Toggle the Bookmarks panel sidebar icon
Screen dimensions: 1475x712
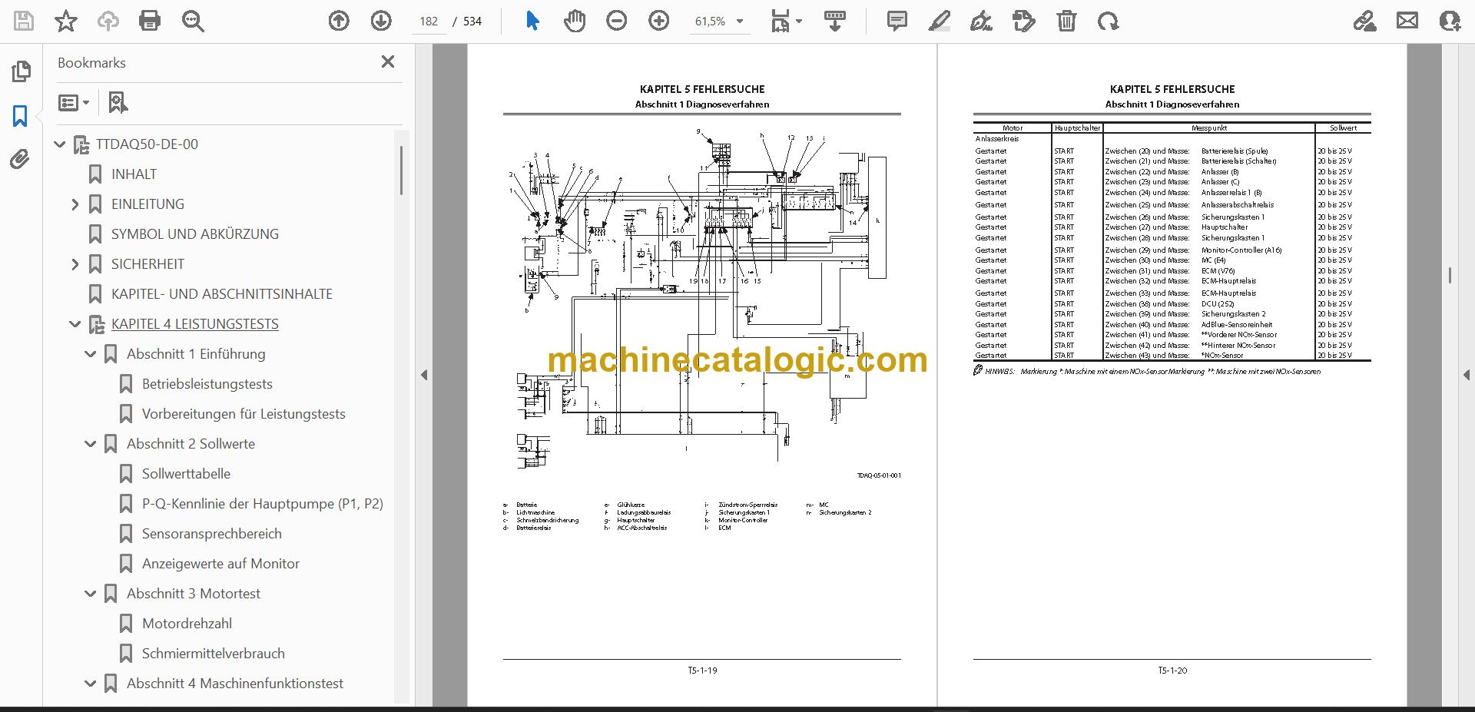[x=20, y=116]
